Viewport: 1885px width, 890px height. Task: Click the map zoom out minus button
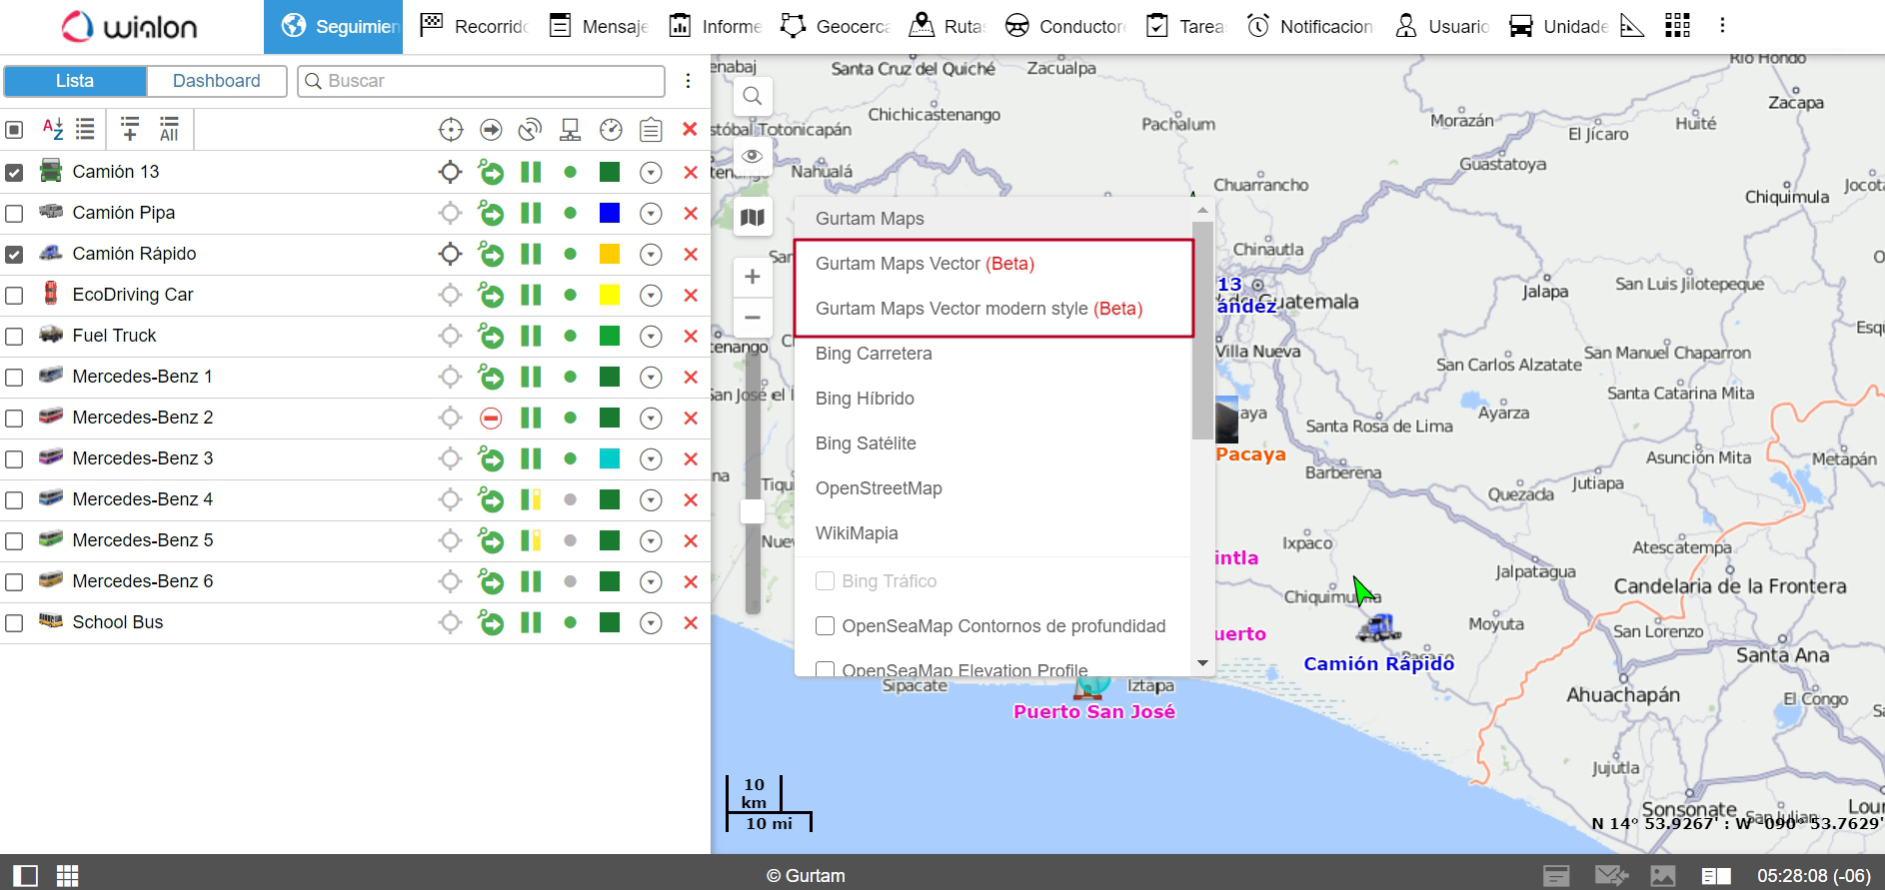pos(753,318)
